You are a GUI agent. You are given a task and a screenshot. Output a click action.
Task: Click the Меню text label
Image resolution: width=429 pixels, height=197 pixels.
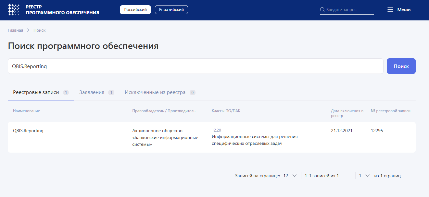point(404,10)
